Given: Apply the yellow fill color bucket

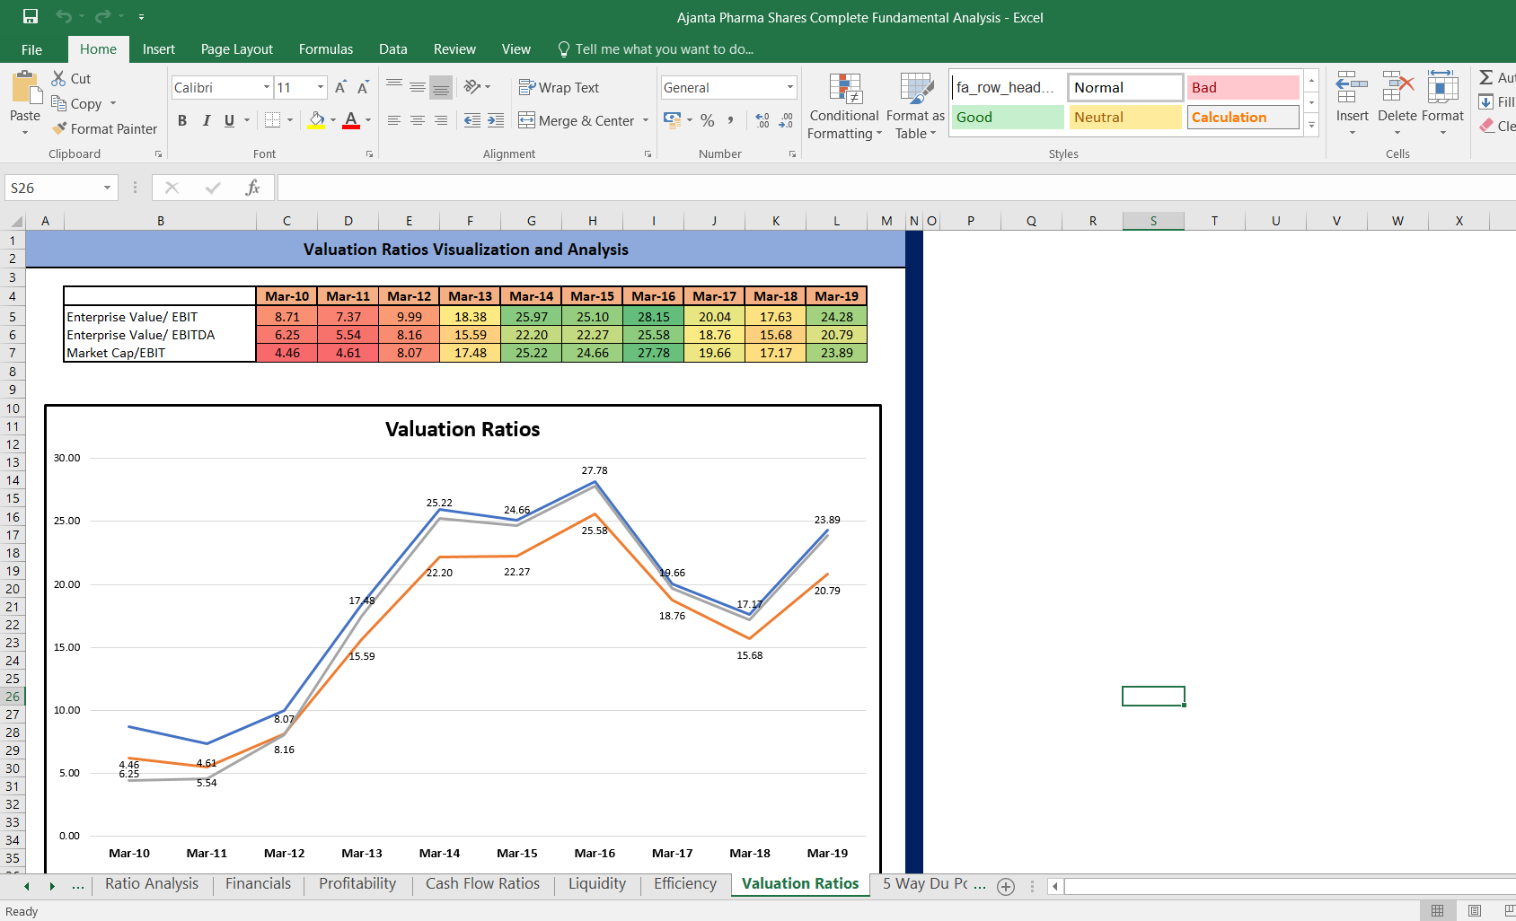Looking at the screenshot, I should pos(316,119).
